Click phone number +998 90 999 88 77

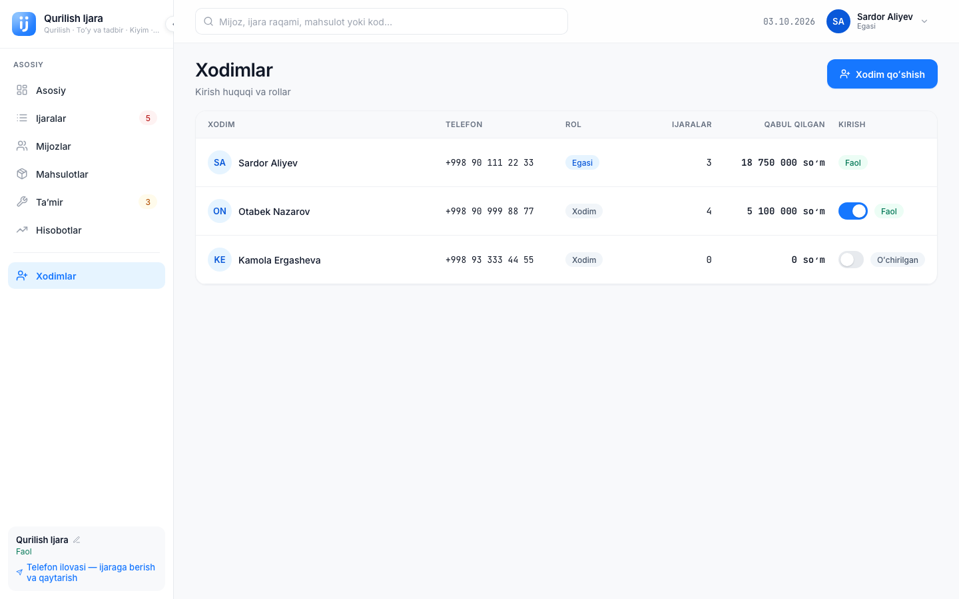tap(489, 211)
